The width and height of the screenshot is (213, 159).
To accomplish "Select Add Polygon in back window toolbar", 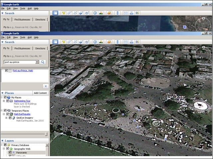I will (70, 13).
